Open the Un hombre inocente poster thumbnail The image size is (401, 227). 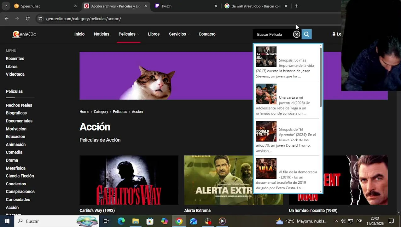[x=356, y=180]
